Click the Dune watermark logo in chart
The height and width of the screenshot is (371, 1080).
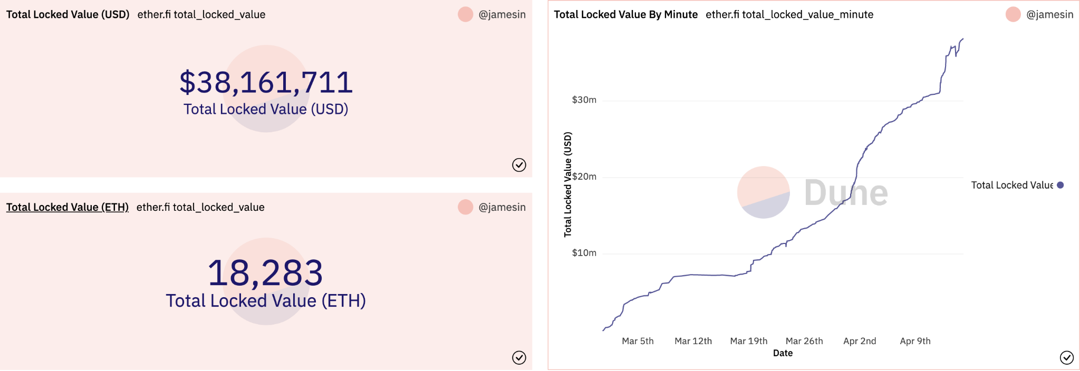(x=813, y=192)
